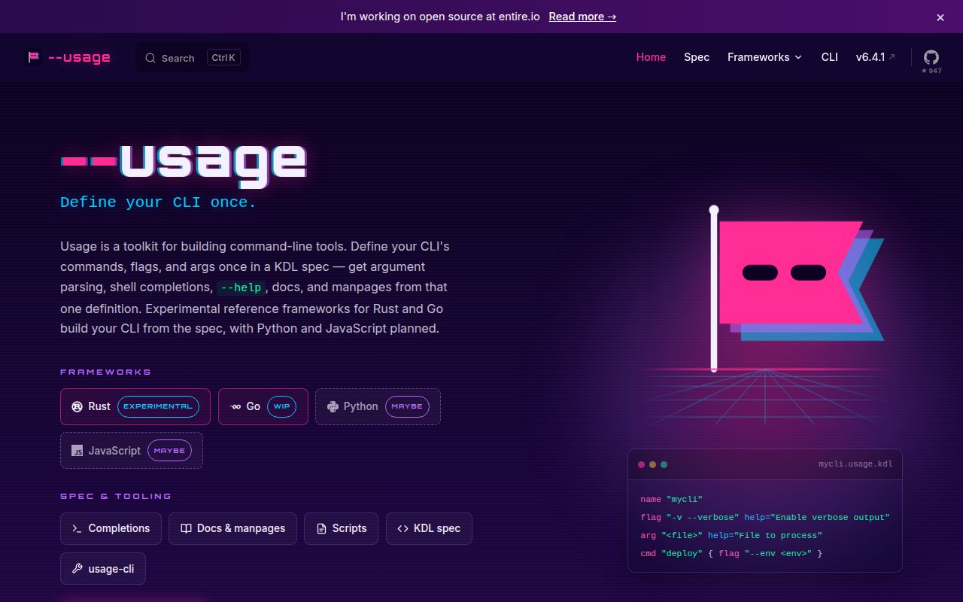The height and width of the screenshot is (602, 963).
Task: Follow the Read more link in banner
Action: point(582,17)
